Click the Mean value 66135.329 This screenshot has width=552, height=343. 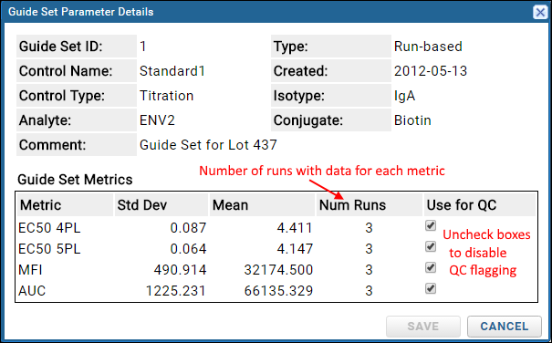278,291
